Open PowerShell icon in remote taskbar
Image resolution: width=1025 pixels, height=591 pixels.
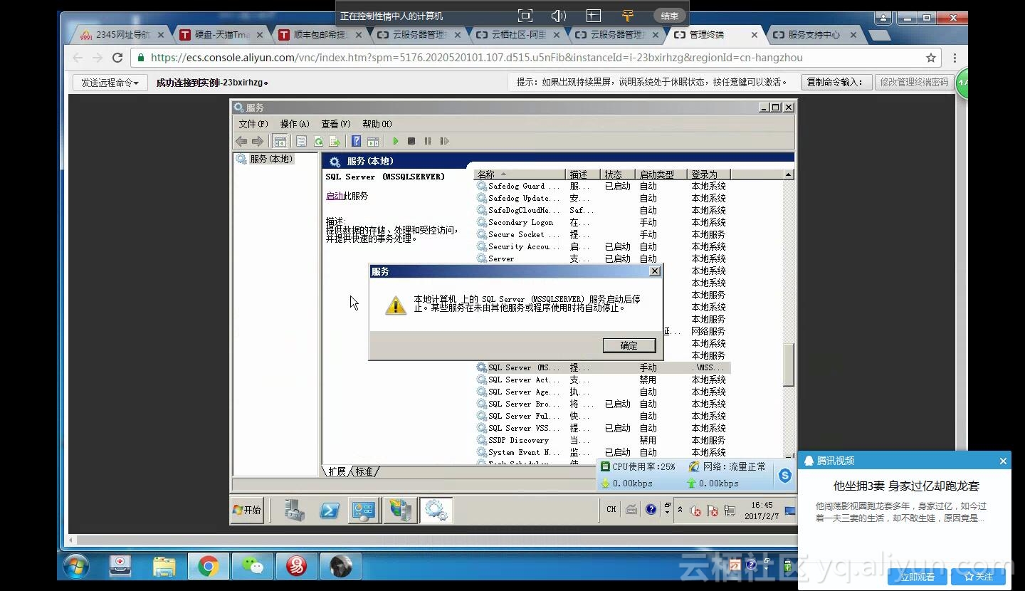(329, 510)
